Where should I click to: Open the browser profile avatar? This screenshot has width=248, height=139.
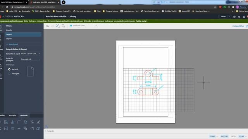pos(238,7)
